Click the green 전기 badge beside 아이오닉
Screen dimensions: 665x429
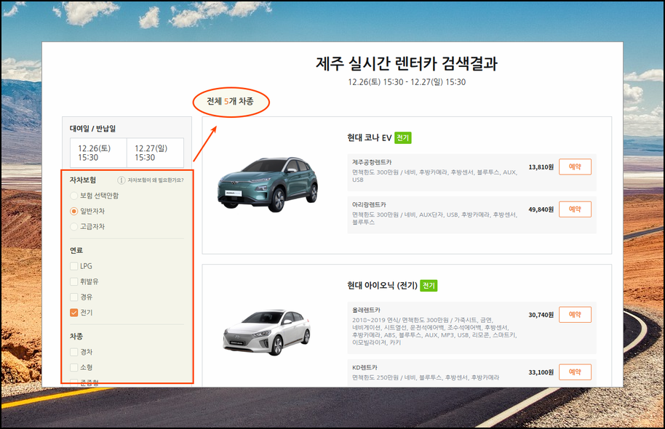click(429, 286)
